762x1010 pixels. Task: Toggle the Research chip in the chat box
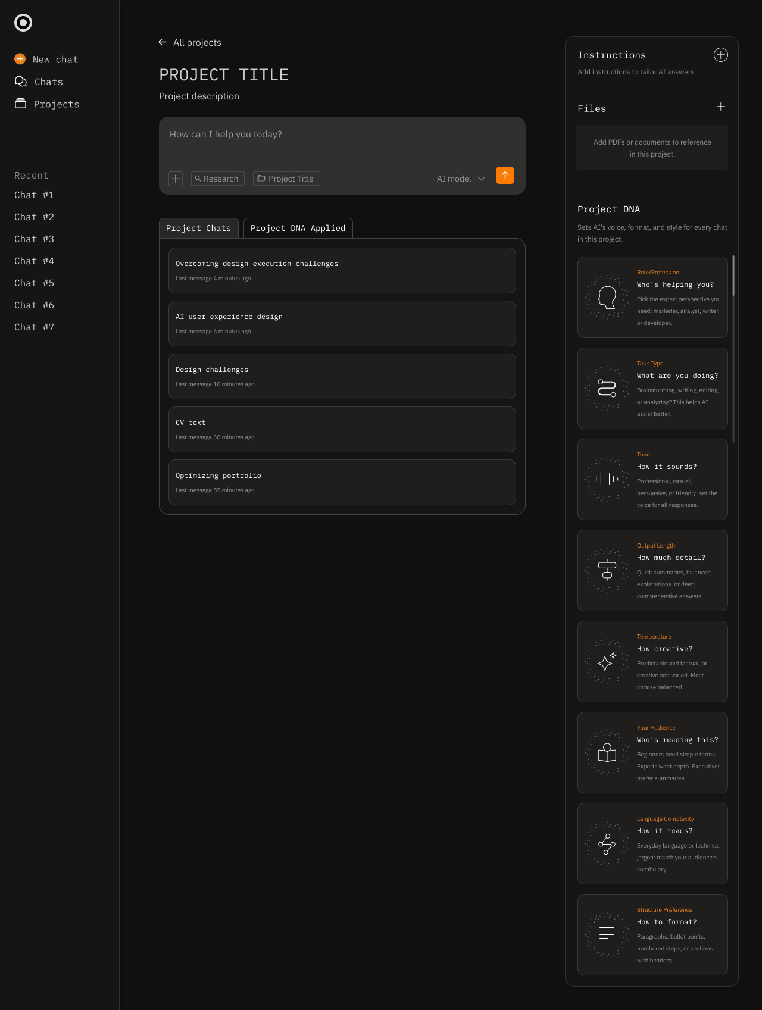pyautogui.click(x=217, y=179)
